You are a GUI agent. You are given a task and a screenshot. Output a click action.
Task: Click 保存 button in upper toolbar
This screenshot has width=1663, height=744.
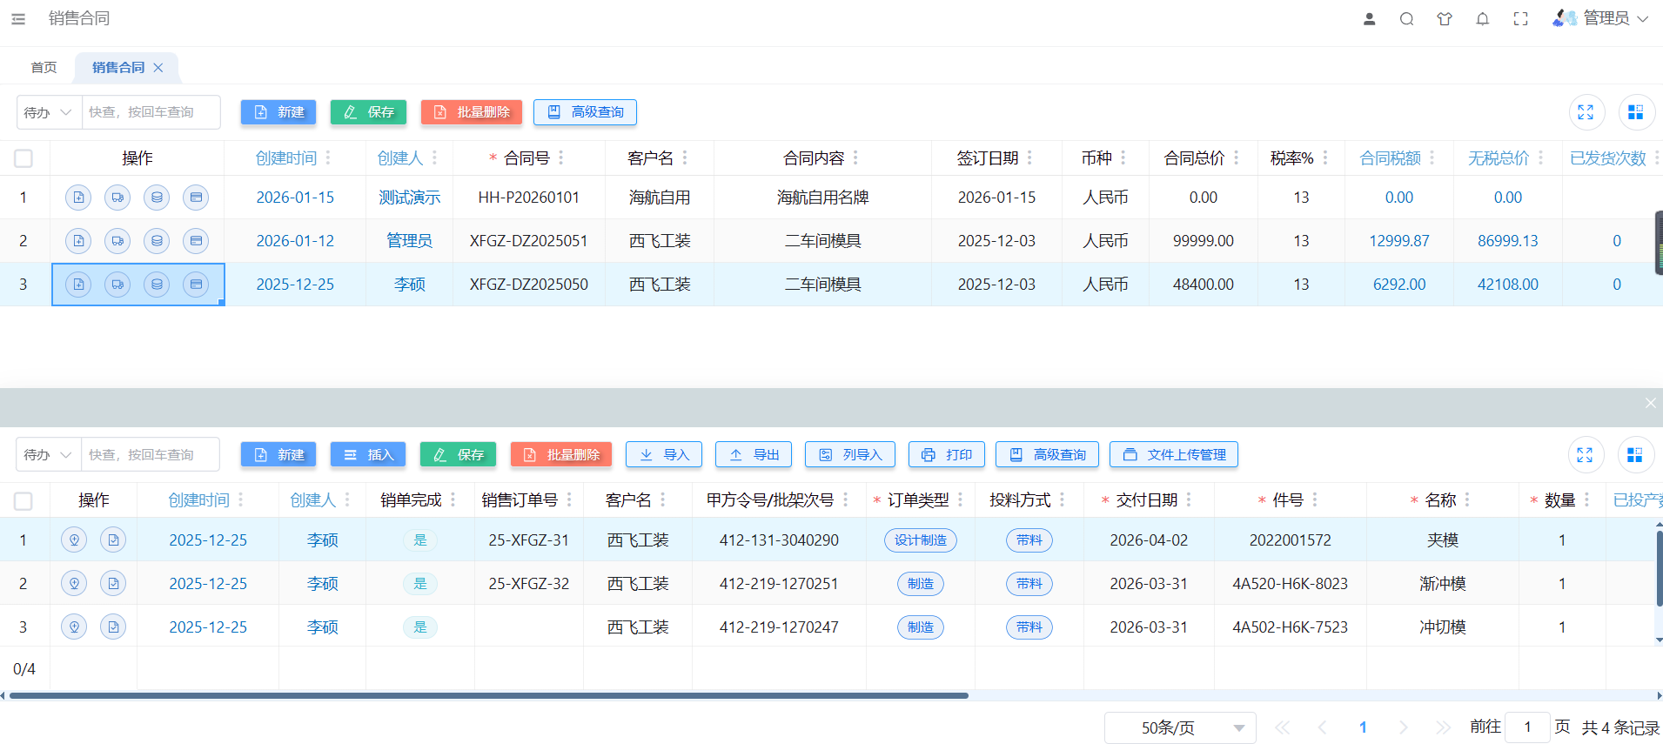pyautogui.click(x=369, y=112)
